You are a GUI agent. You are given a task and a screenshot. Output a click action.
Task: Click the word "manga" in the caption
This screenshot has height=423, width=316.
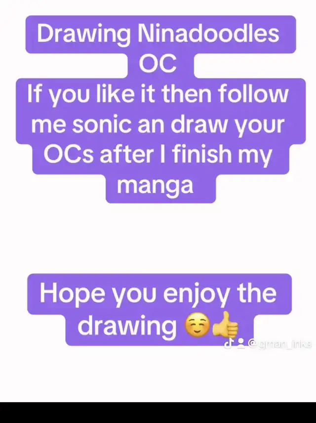[x=155, y=186]
